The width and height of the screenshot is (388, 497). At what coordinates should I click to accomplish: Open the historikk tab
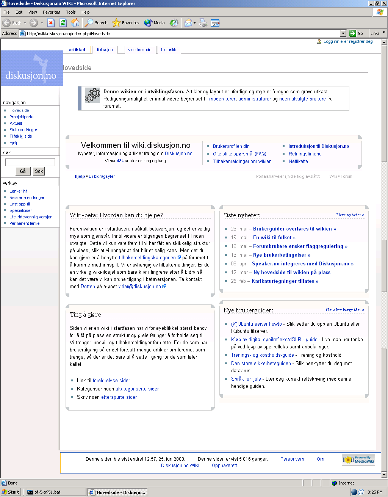coord(169,50)
